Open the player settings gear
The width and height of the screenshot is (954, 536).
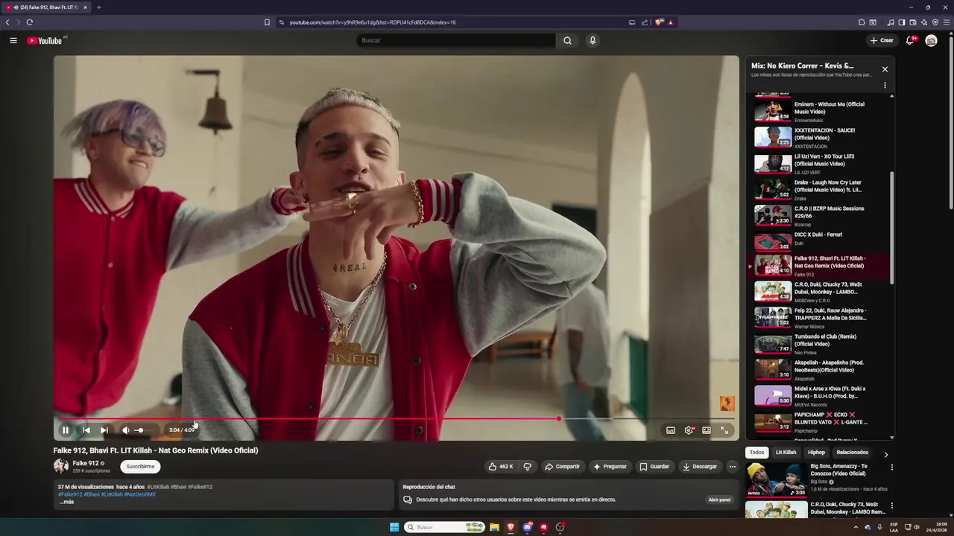tap(689, 430)
